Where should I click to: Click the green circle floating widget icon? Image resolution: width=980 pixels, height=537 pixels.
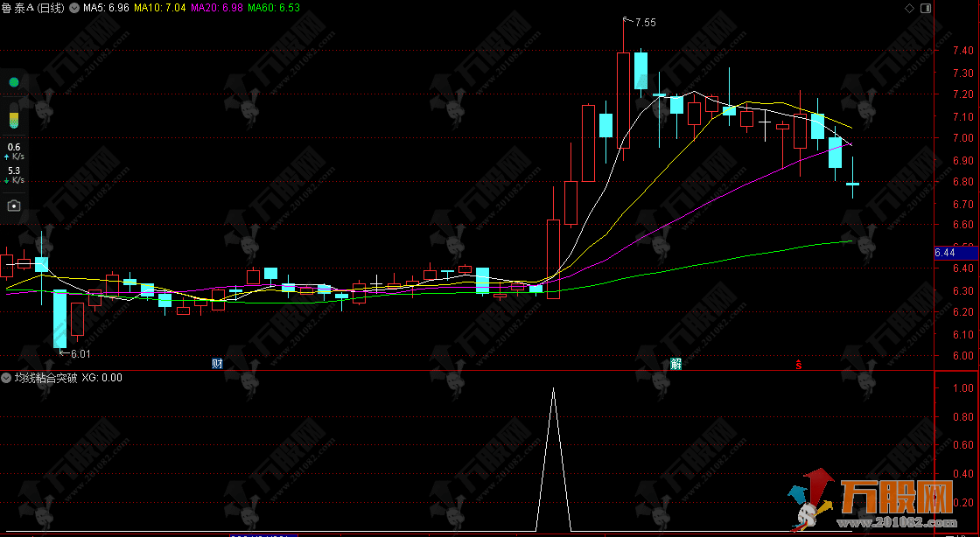pyautogui.click(x=14, y=82)
